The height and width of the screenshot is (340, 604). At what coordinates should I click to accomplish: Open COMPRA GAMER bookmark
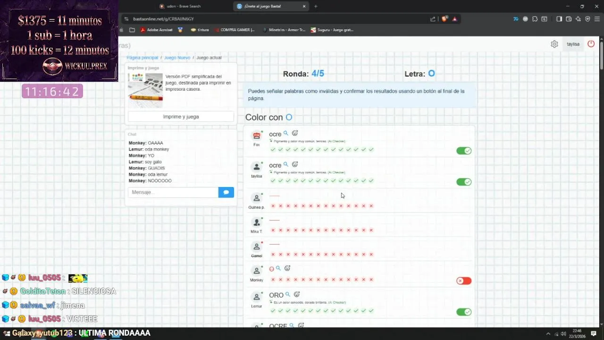[x=234, y=30]
